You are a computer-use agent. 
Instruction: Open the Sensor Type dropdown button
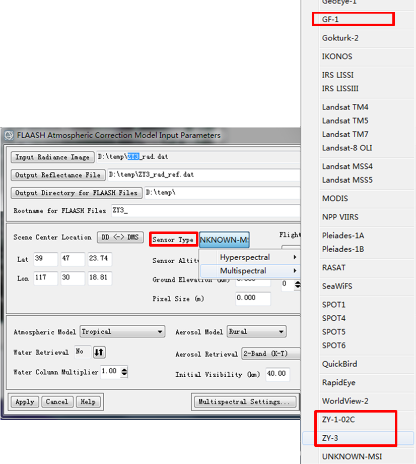point(224,240)
